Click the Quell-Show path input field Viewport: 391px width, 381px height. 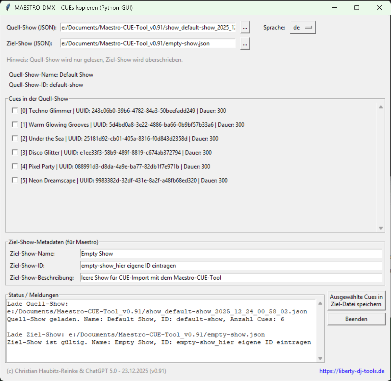point(148,28)
